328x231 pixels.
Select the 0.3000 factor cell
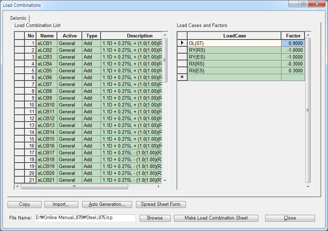point(293,71)
